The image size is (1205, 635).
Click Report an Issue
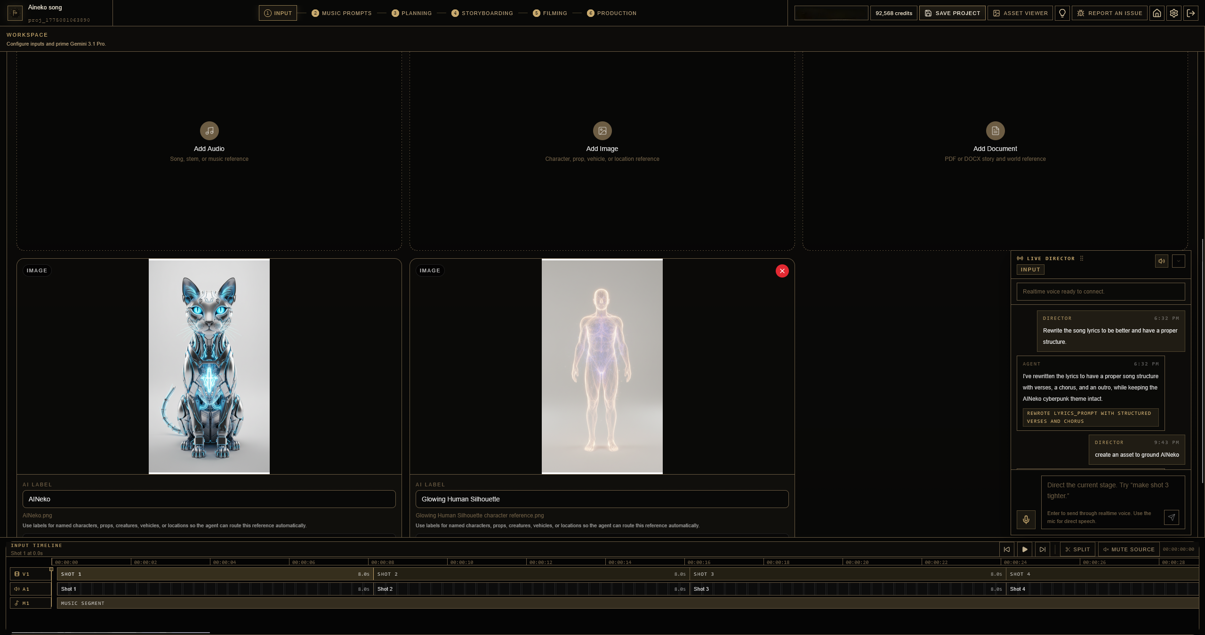pos(1109,13)
